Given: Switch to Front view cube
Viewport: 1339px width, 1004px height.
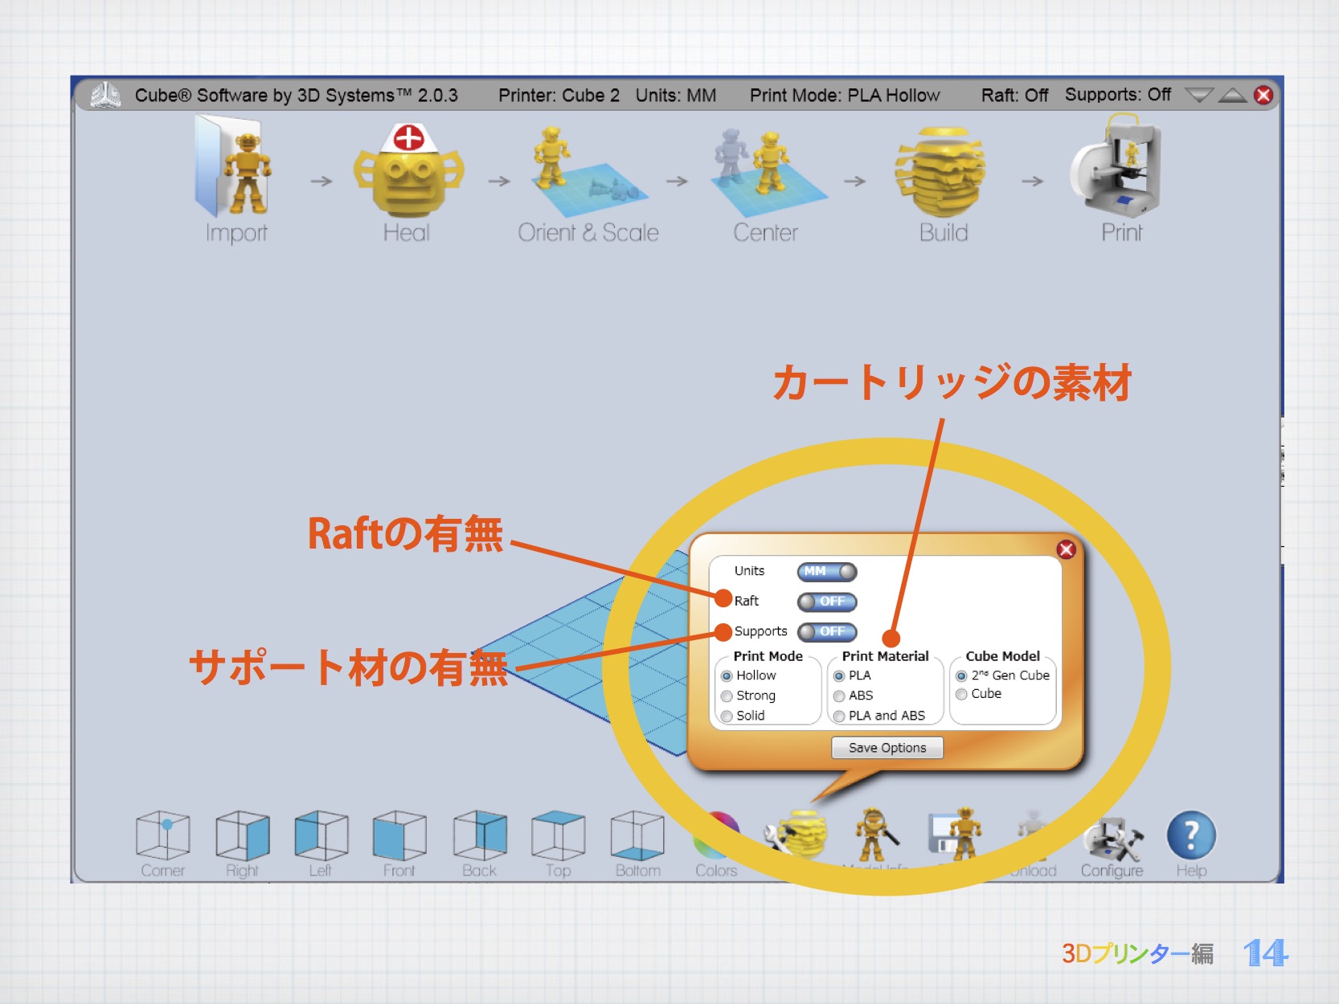Looking at the screenshot, I should (399, 835).
